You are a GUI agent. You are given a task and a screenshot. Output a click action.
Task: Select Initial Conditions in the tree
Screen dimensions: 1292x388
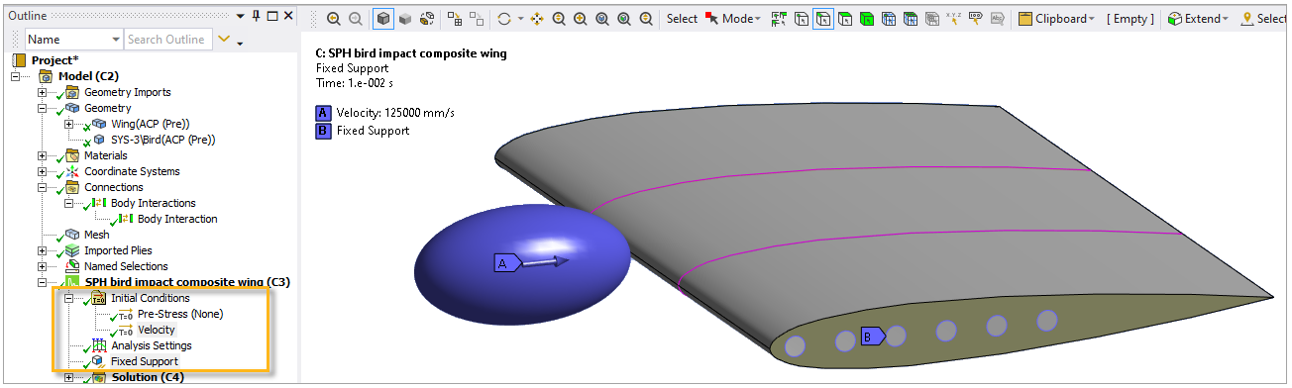click(x=150, y=298)
